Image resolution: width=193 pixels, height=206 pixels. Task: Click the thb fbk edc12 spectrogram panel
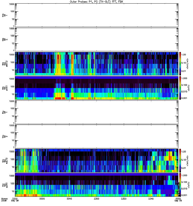click(x=97, y=64)
